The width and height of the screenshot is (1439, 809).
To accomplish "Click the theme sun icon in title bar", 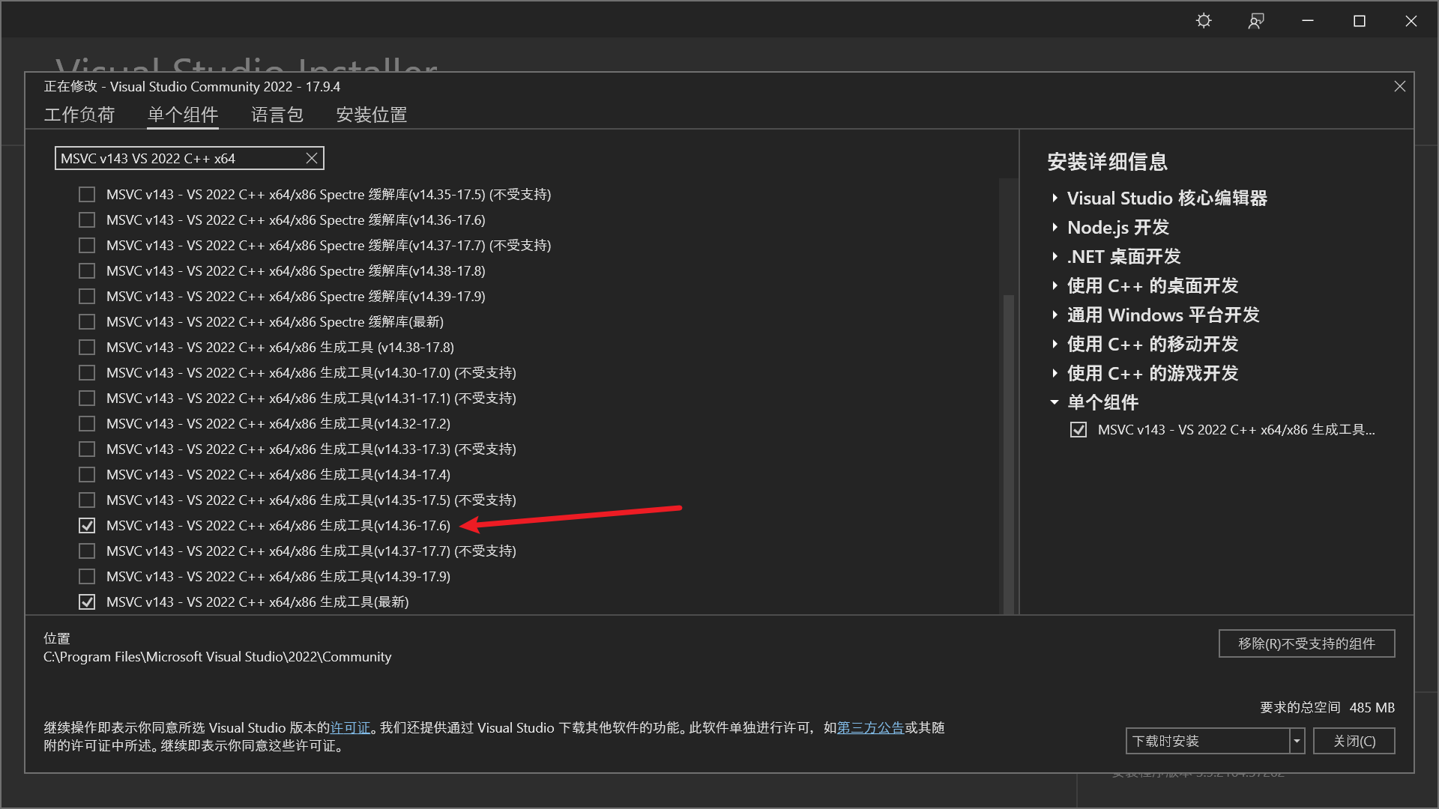I will [x=1204, y=21].
